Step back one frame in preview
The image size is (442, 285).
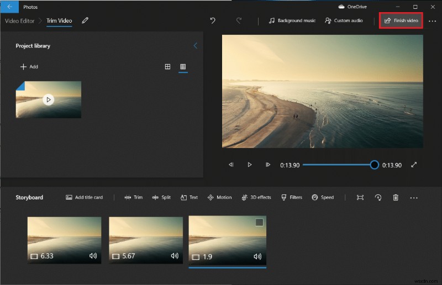[x=231, y=165]
